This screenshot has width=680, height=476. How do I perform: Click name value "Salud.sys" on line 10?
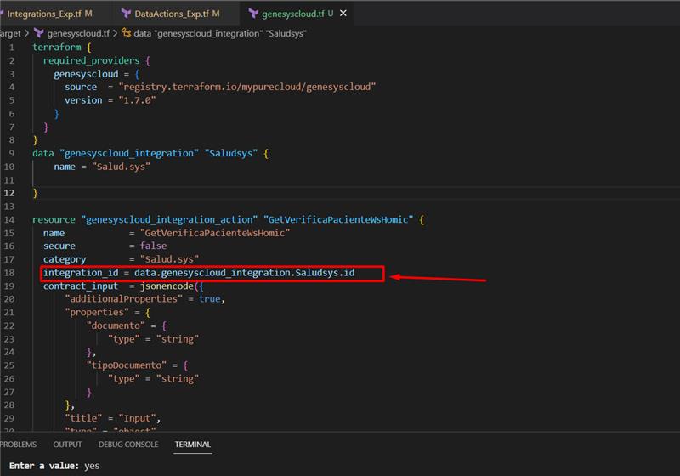[x=121, y=167]
